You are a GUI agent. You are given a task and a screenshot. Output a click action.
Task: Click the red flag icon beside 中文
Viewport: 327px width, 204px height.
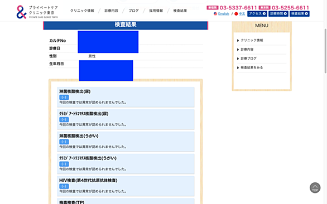(236, 14)
